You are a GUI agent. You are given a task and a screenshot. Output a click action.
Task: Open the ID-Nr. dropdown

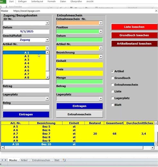(47, 23)
